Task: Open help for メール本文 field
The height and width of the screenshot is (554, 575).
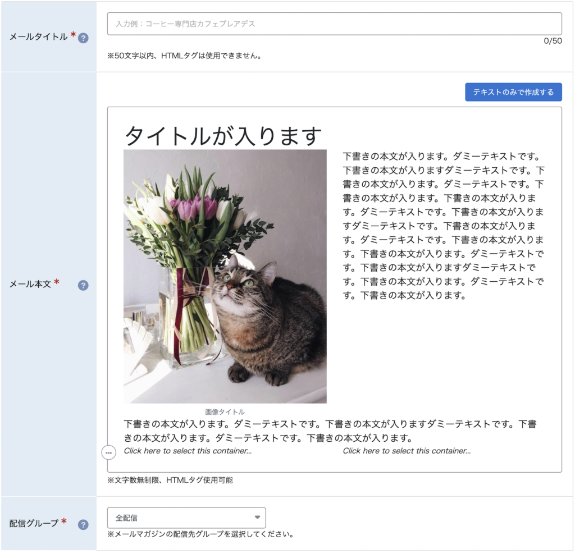Action: [x=83, y=285]
